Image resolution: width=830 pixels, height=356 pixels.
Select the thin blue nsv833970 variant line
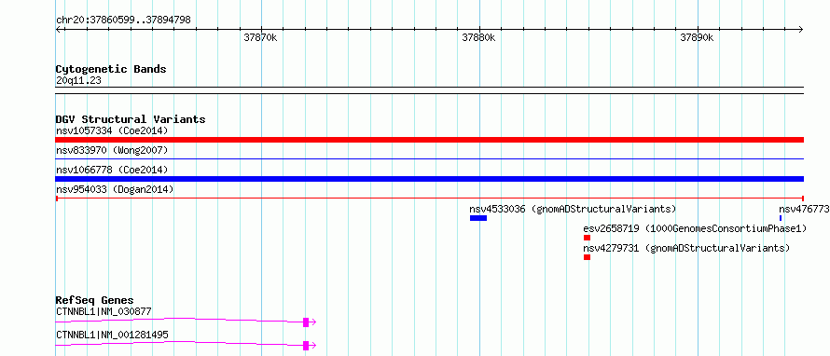pyautogui.click(x=429, y=158)
